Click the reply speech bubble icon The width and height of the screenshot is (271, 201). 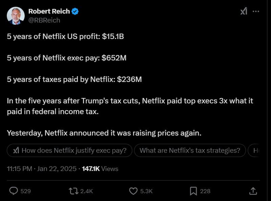14,191
